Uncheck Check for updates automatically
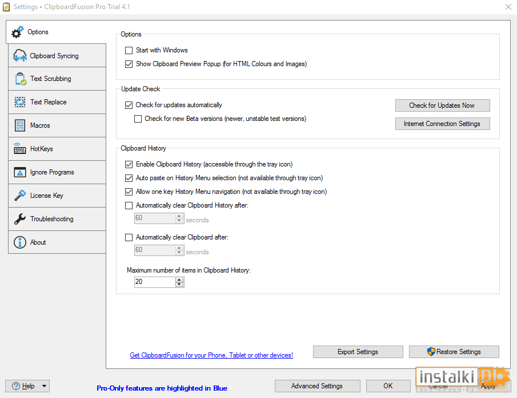 [x=129, y=105]
